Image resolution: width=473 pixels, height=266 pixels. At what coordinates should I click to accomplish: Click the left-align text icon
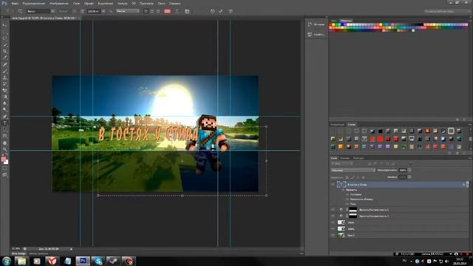point(146,11)
